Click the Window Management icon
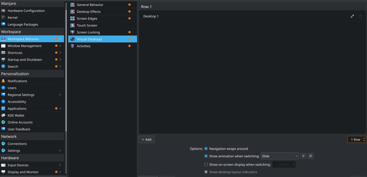This screenshot has height=177, width=367. click(3, 46)
